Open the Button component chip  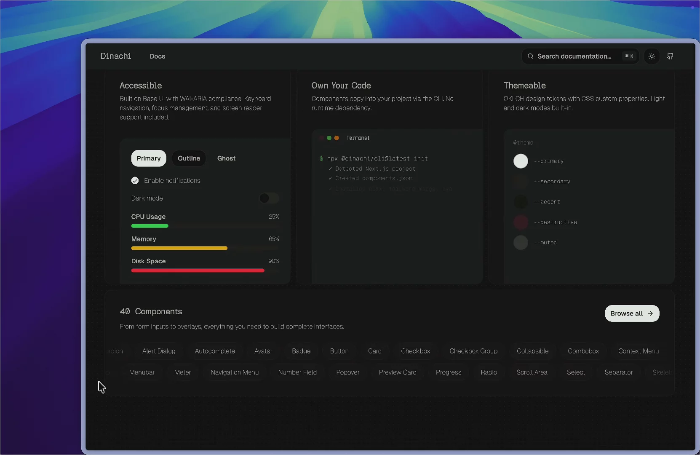339,351
